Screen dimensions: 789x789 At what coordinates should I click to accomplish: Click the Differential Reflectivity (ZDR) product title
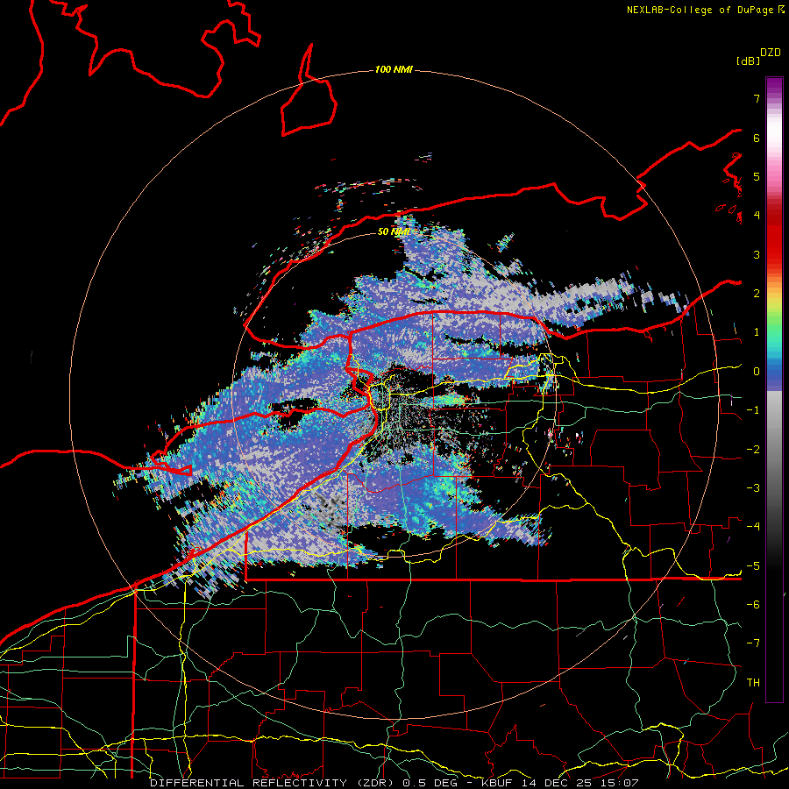pos(272,783)
